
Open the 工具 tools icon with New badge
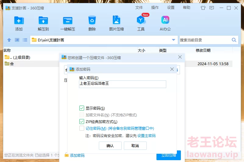(141, 20)
